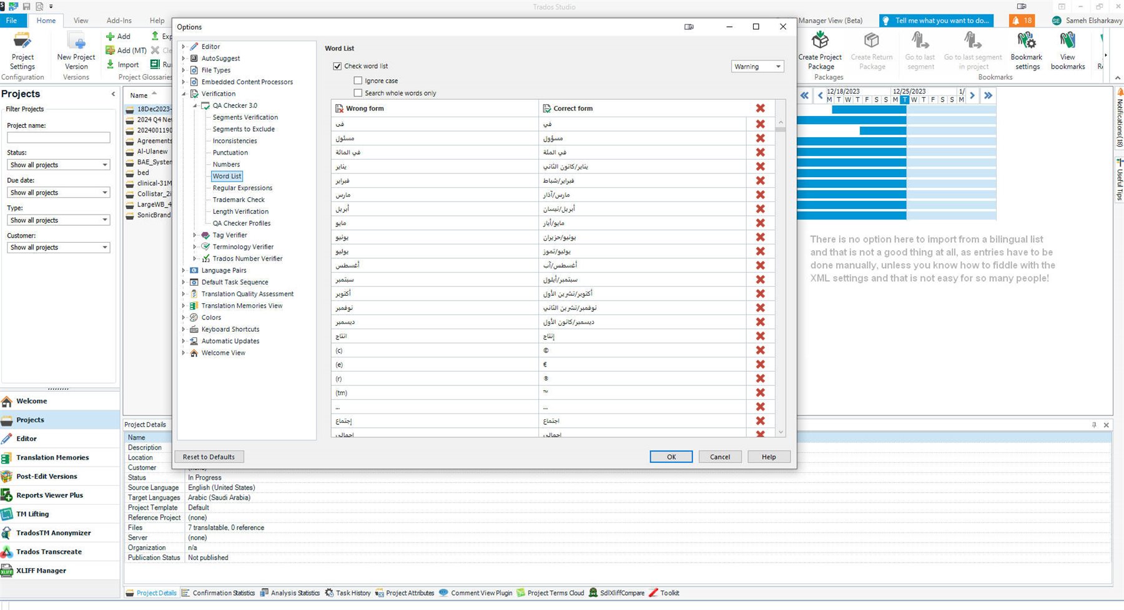The height and width of the screenshot is (610, 1124).
Task: Click the Create Return Package icon
Action: [872, 41]
